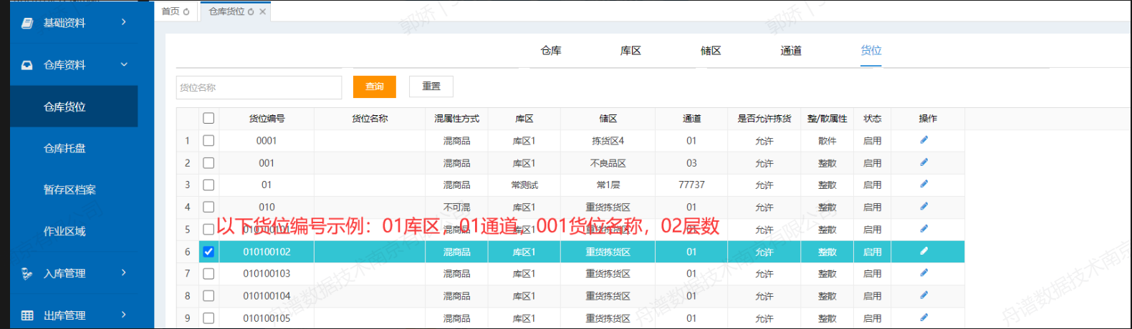Click the orange 查询 button
Viewport: 1132px width, 329px height.
point(374,87)
